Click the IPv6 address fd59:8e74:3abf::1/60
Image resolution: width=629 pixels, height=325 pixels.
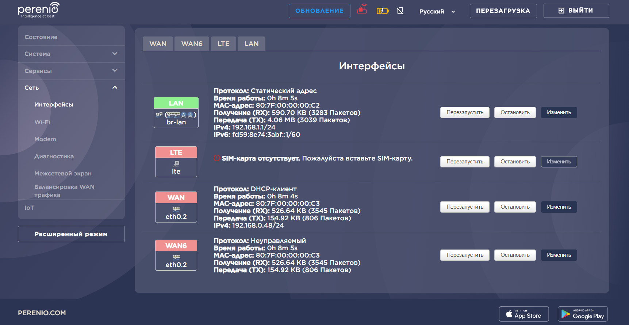coord(266,135)
